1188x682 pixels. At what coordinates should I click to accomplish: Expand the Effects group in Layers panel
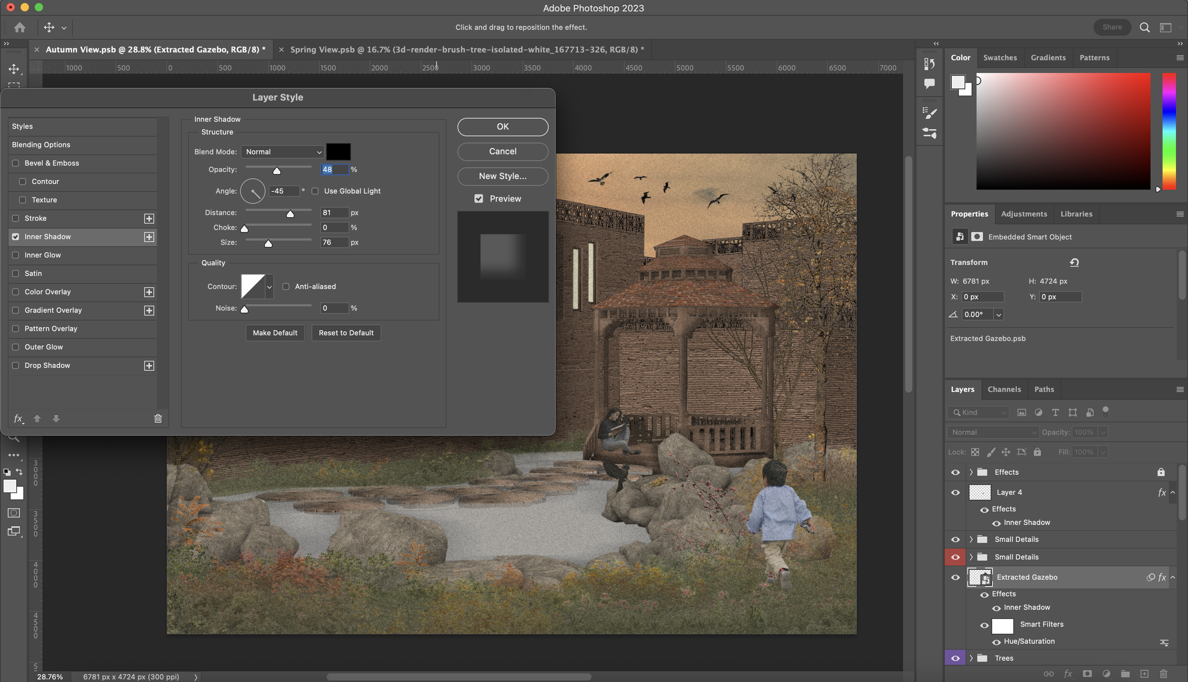(970, 472)
